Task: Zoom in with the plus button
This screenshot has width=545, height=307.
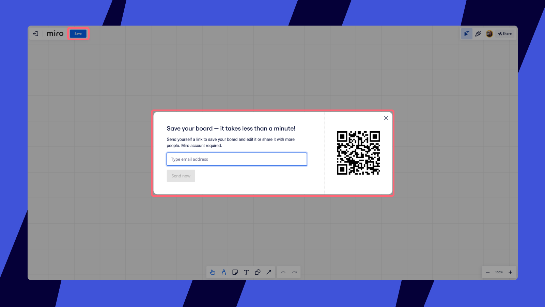Action: click(x=510, y=272)
